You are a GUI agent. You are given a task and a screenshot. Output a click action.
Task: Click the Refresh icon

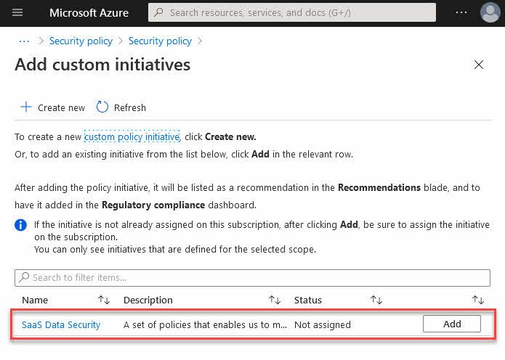coord(102,107)
